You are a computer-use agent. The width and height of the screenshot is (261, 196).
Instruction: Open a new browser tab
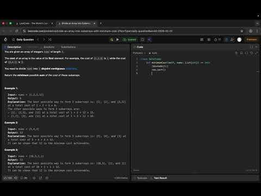[x=101, y=23]
